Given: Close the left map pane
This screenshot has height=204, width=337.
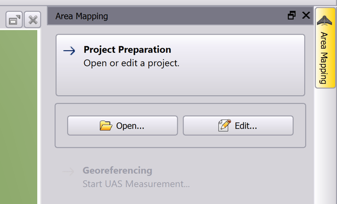Looking at the screenshot, I should pyautogui.click(x=33, y=20).
